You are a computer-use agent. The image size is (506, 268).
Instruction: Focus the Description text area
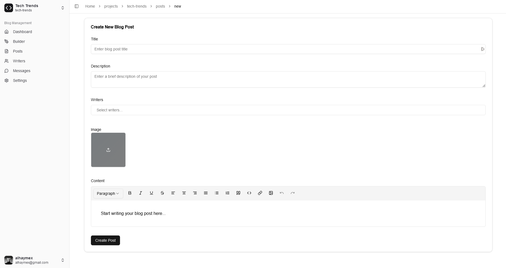click(288, 79)
